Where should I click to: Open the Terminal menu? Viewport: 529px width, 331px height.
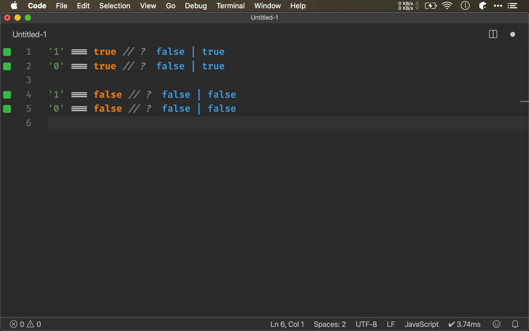[x=230, y=6]
